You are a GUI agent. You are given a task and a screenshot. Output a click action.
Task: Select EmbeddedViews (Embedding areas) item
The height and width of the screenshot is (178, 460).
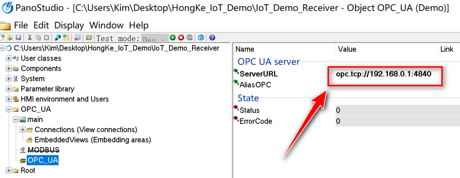[93, 140]
